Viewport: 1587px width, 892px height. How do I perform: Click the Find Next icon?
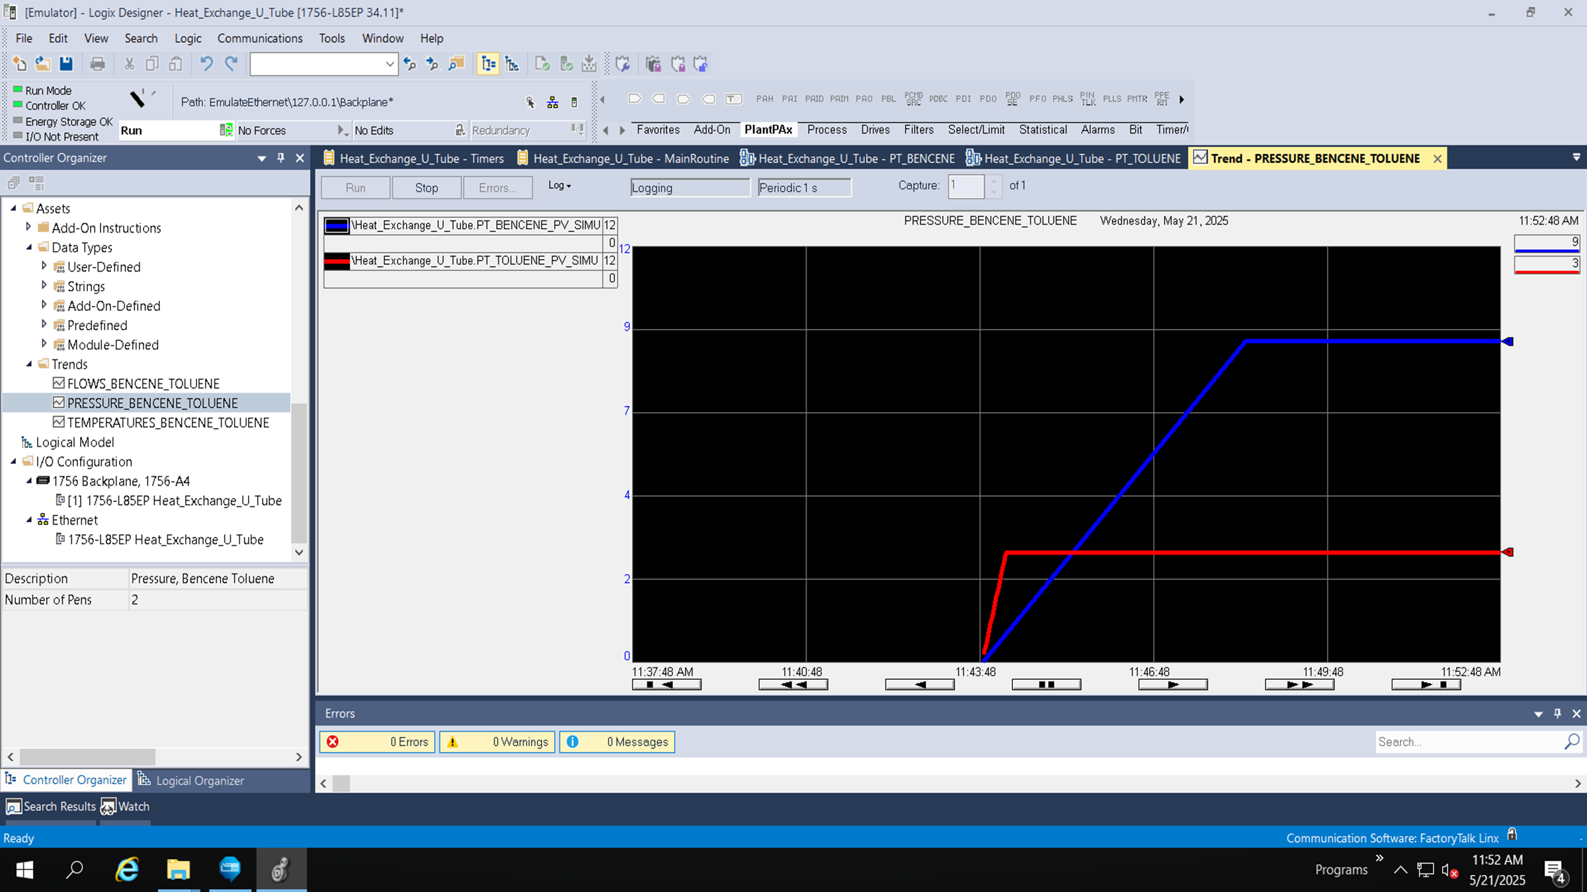pos(432,63)
